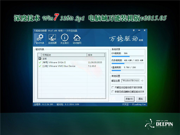Open the 关注我们 info icon
Image resolution: width=180 pixels, height=135 pixels.
(x=65, y=39)
